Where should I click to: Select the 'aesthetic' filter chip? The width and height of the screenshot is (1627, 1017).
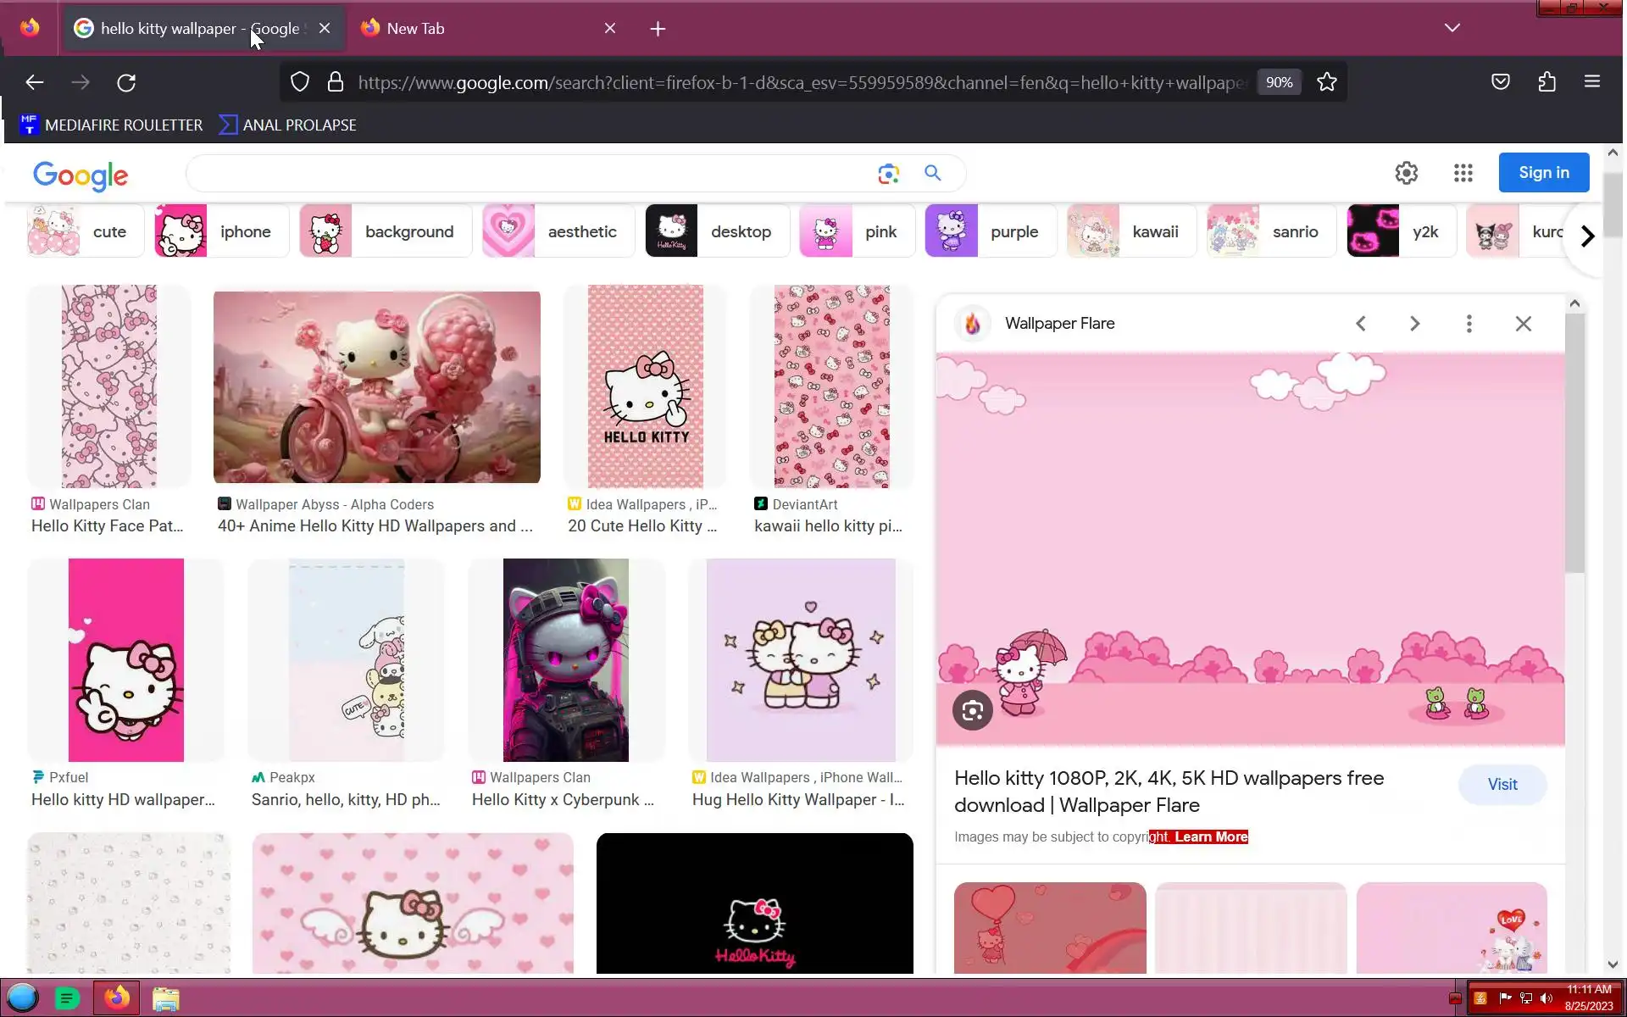pos(558,231)
